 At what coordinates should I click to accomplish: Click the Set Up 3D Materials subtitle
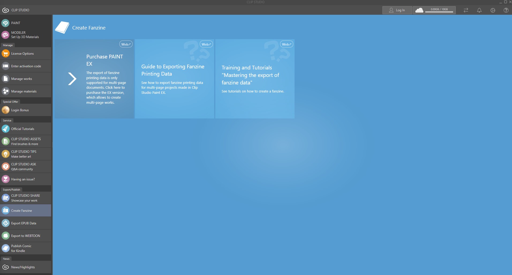[x=25, y=37]
